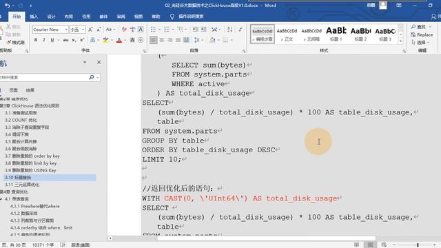
Task: Open the Layout ribbon tab
Action: 69,17
